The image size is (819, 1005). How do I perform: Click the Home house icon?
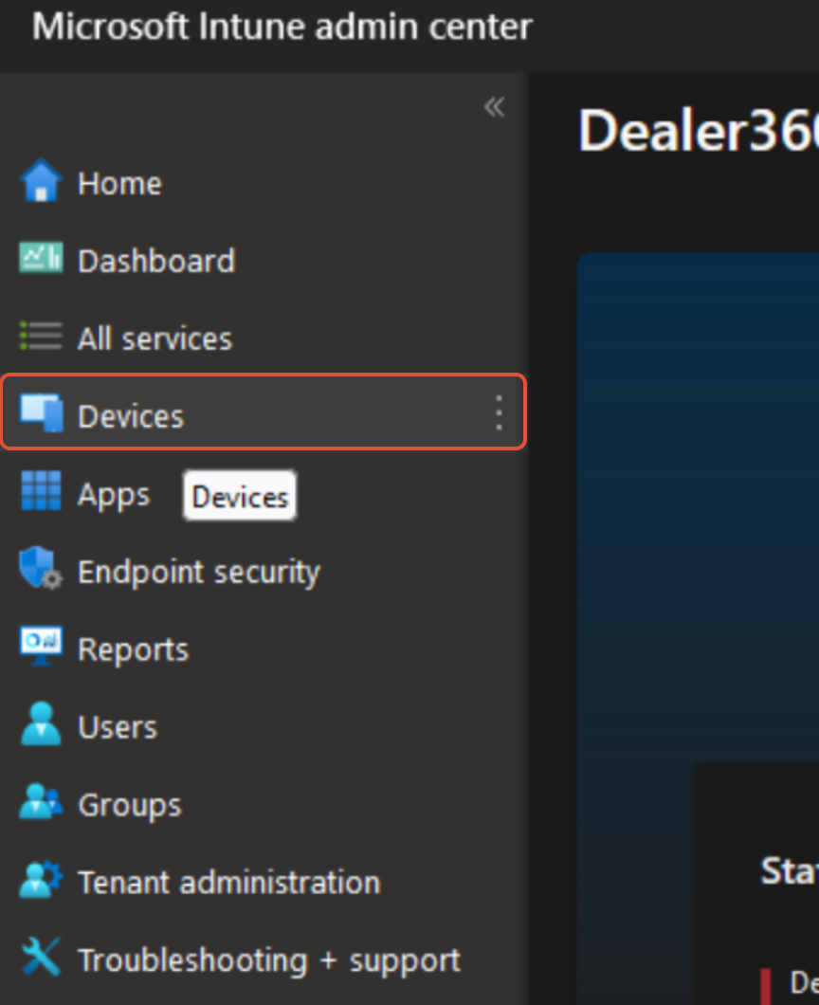(x=41, y=181)
